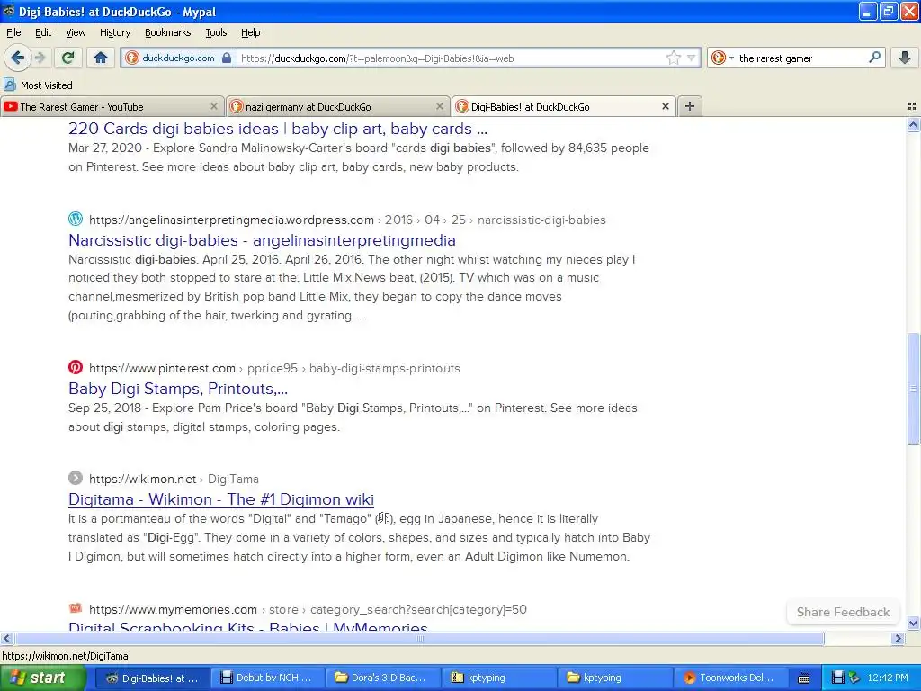Screen dimensions: 921x691
Task: Close the nazi germany tab
Action: (439, 106)
